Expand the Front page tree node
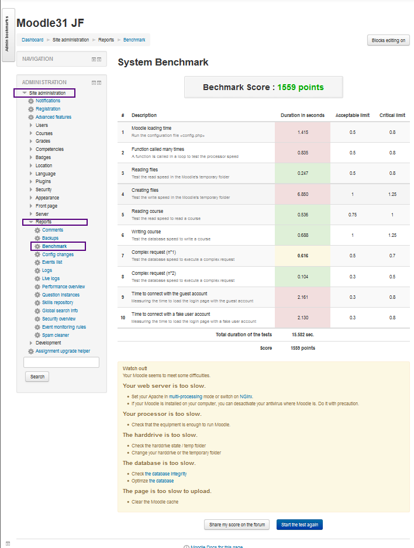Image resolution: width=414 pixels, height=548 pixels. [31, 206]
